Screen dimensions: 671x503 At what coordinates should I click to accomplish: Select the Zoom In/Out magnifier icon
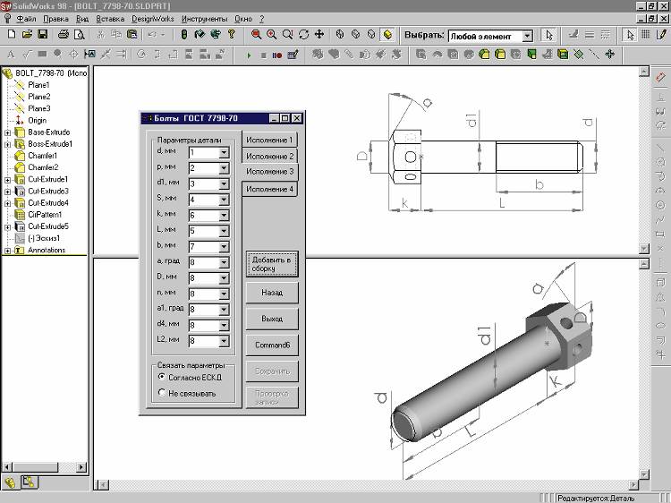[x=287, y=35]
